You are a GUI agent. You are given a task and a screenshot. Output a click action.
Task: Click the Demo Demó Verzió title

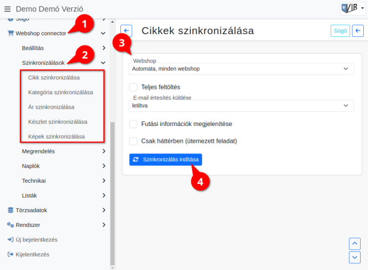(x=49, y=9)
